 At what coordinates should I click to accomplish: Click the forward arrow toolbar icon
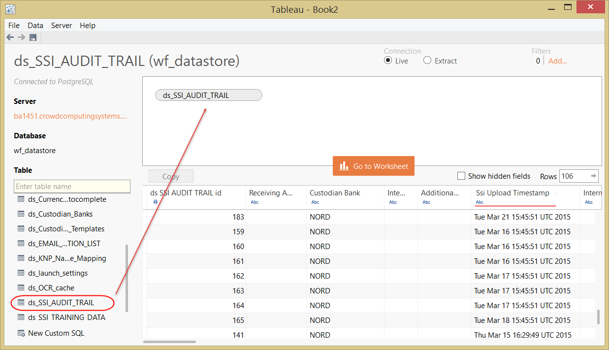point(21,37)
